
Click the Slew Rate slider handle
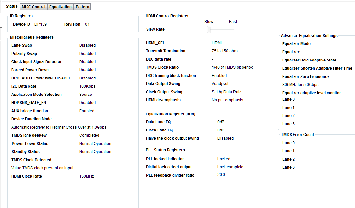pyautogui.click(x=208, y=30)
